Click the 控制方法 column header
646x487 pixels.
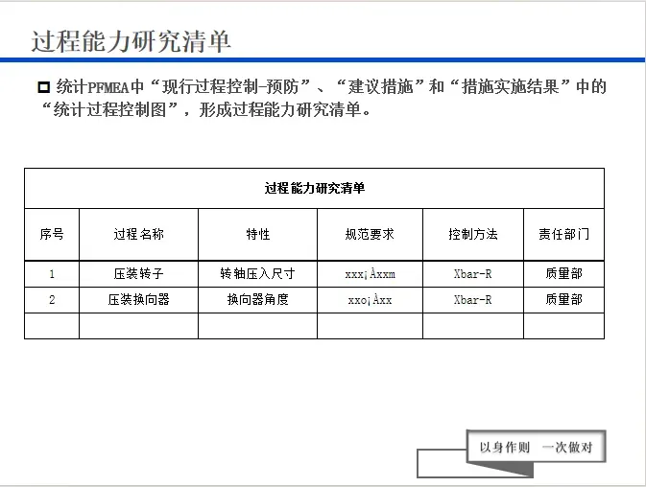click(473, 235)
